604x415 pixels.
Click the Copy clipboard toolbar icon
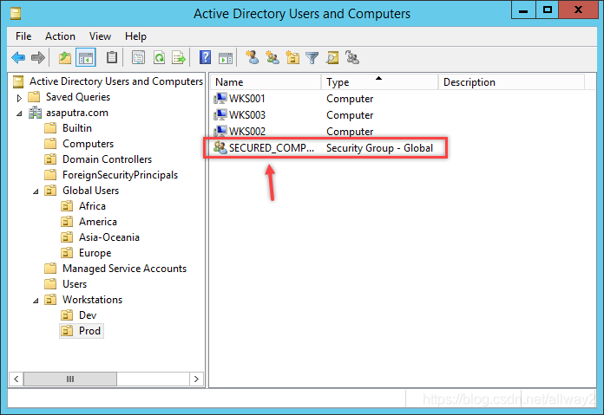pos(112,58)
